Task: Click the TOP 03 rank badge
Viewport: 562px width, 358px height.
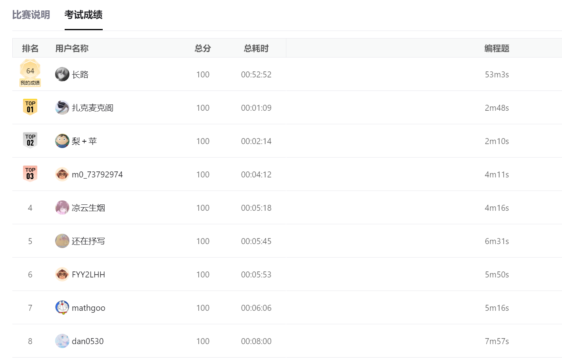Action: [x=30, y=173]
